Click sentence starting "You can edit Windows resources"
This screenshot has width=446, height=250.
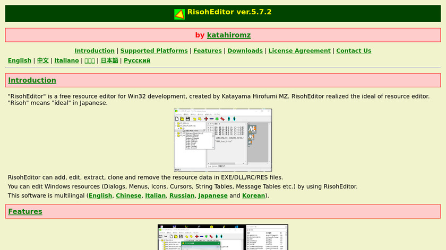click(183, 186)
